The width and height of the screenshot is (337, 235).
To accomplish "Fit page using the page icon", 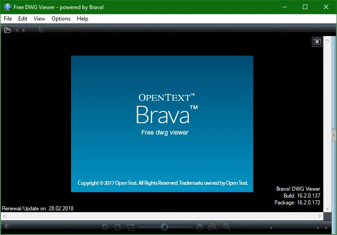I will 117,227.
